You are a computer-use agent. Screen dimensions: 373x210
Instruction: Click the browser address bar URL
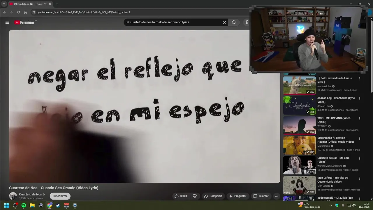tap(84, 12)
